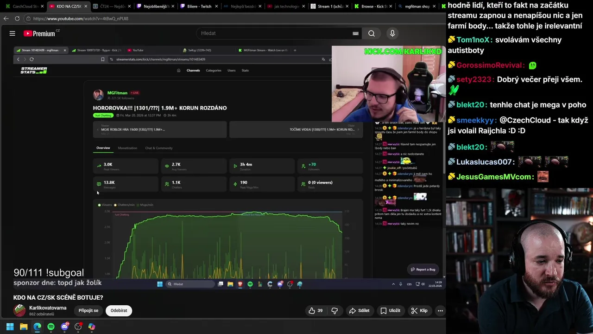Open the Windows Start menu
Viewport: 593px width, 334px height.
point(10,327)
